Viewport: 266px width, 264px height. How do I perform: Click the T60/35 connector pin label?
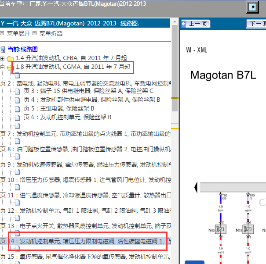tap(225, 197)
